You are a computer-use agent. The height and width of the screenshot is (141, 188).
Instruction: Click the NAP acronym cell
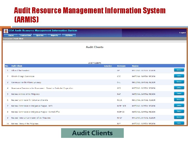point(119,94)
